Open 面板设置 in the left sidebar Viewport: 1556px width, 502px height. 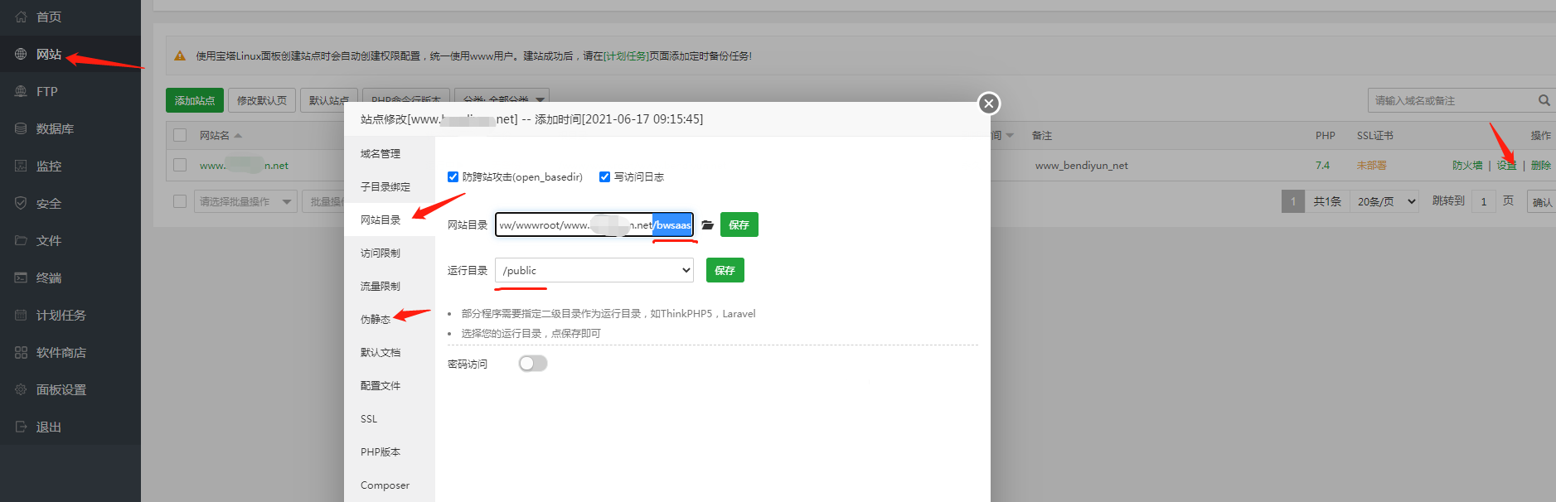pyautogui.click(x=70, y=389)
